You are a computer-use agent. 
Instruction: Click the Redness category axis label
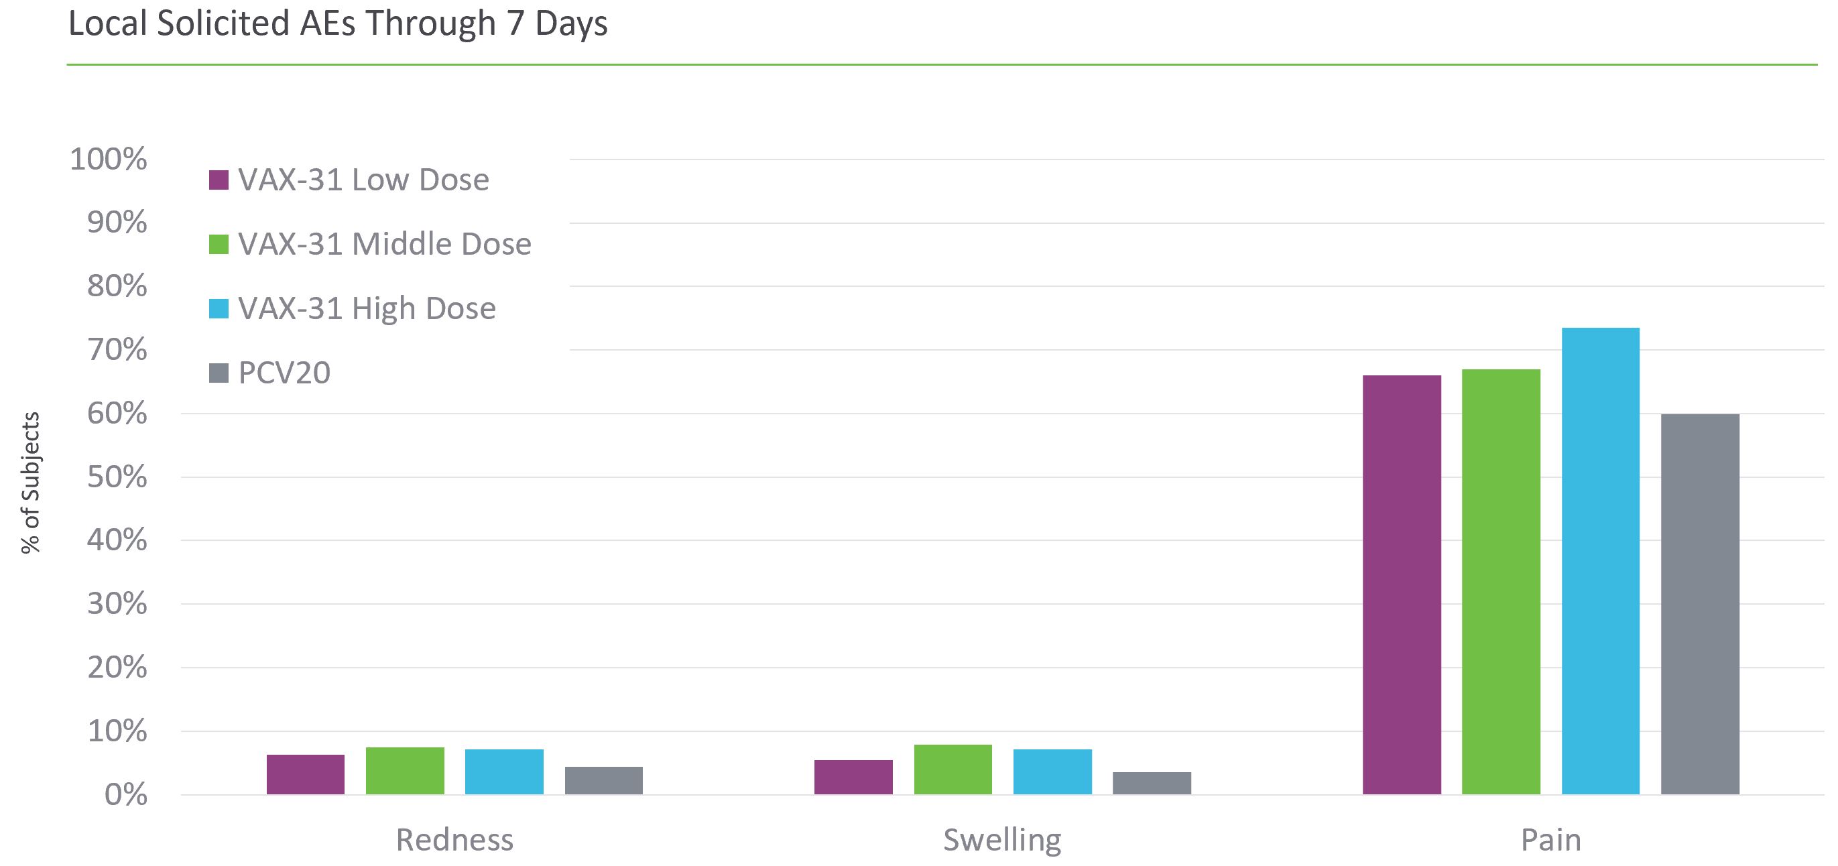coord(454,840)
